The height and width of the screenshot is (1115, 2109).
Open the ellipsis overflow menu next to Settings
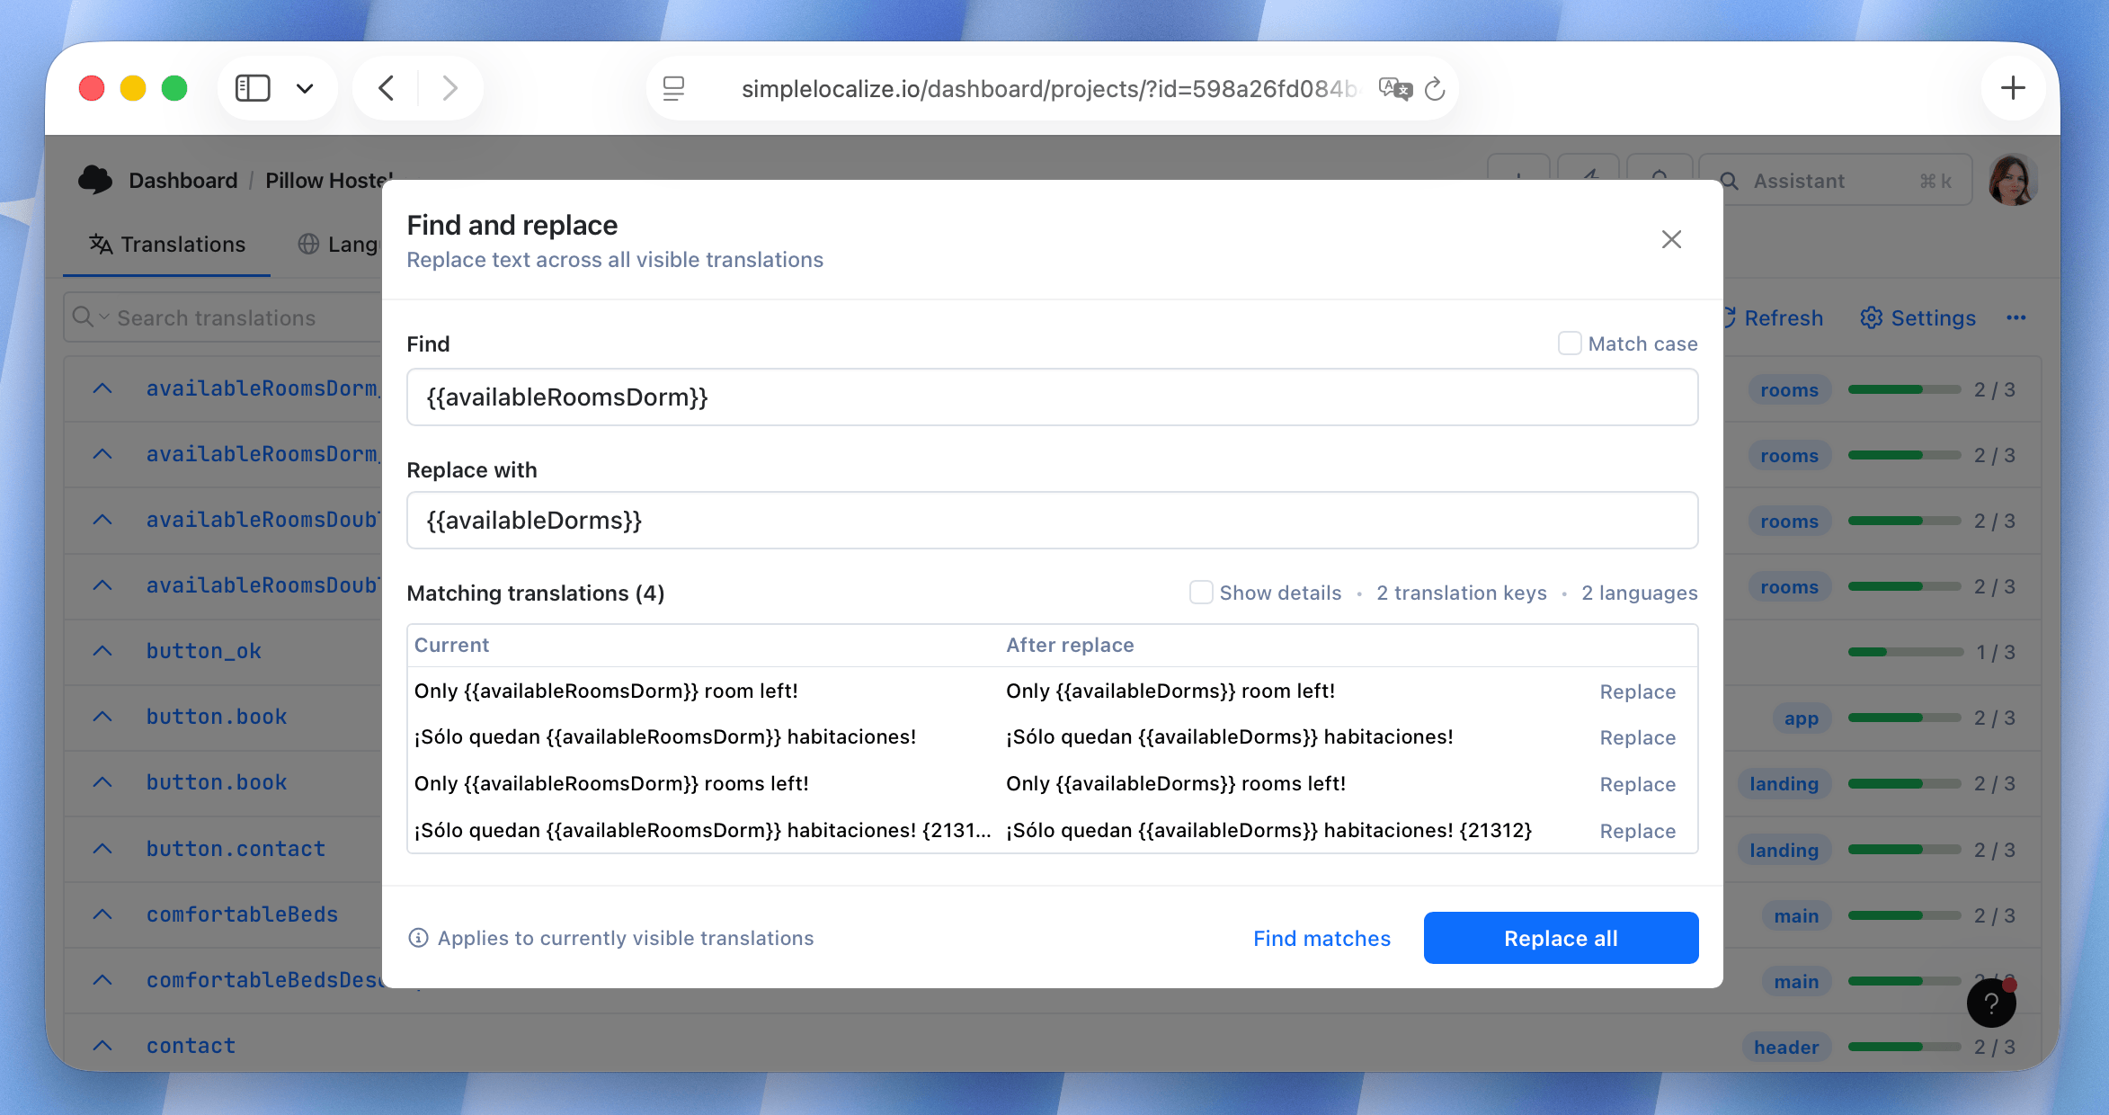coord(2017,317)
